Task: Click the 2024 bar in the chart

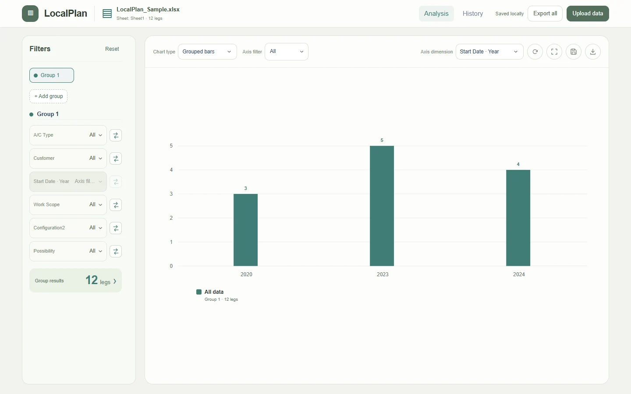Action: (518, 218)
